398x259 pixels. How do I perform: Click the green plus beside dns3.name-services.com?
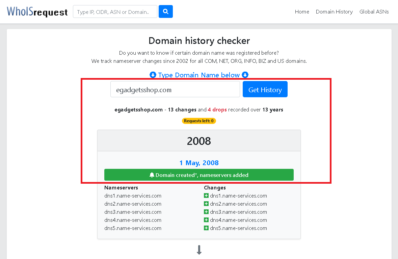206,212
